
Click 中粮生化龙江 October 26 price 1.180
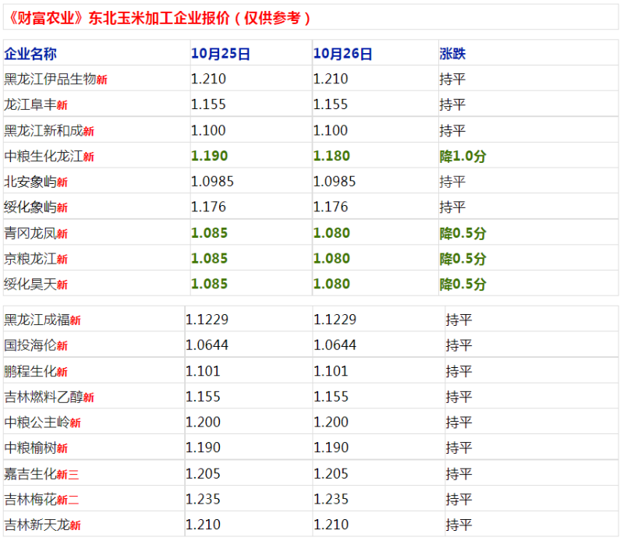[x=331, y=156]
